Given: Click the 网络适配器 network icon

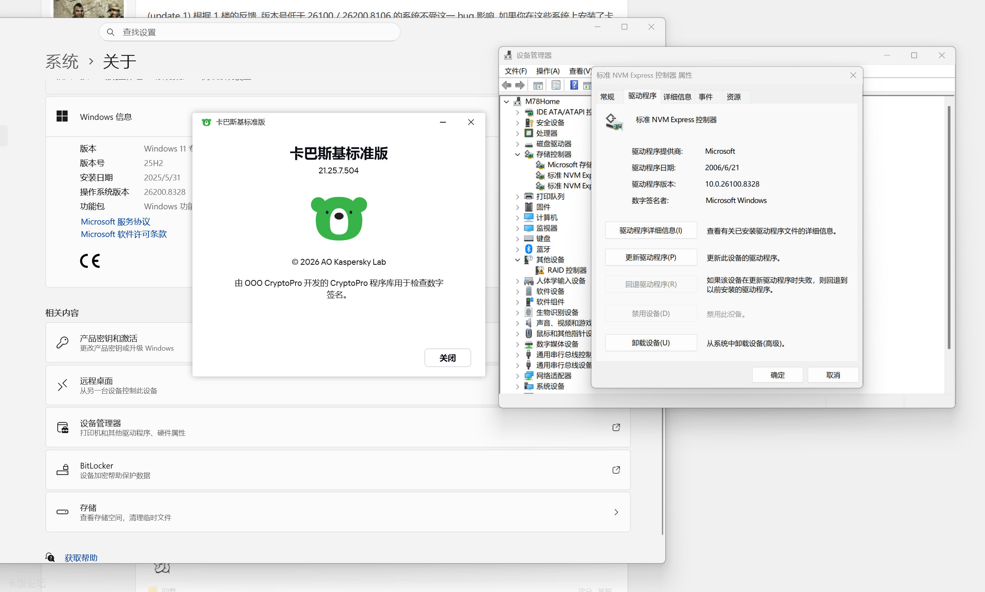Looking at the screenshot, I should (x=529, y=376).
